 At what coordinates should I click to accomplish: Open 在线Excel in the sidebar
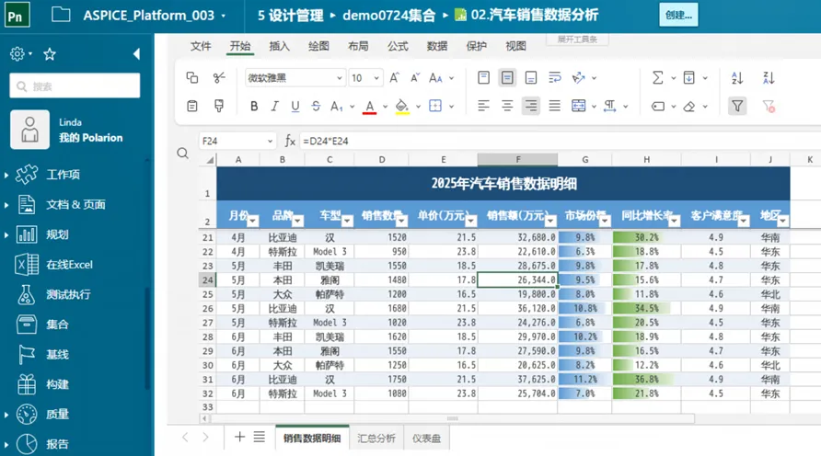[x=69, y=265]
